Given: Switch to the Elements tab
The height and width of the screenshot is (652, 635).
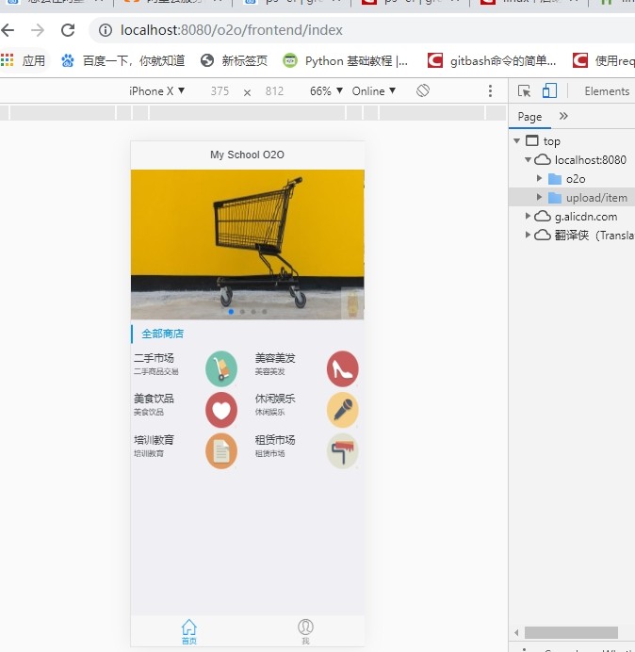Looking at the screenshot, I should pyautogui.click(x=607, y=91).
